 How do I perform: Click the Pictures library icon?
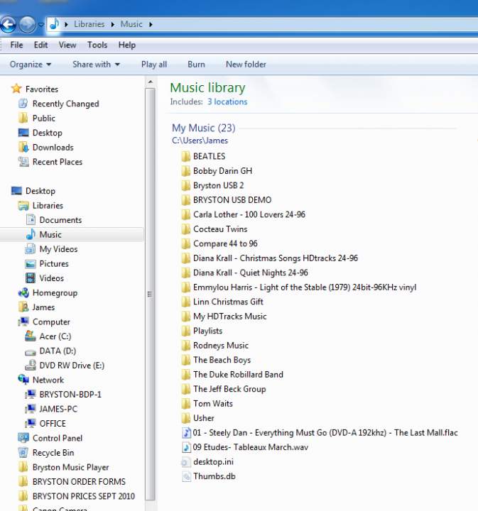31,263
